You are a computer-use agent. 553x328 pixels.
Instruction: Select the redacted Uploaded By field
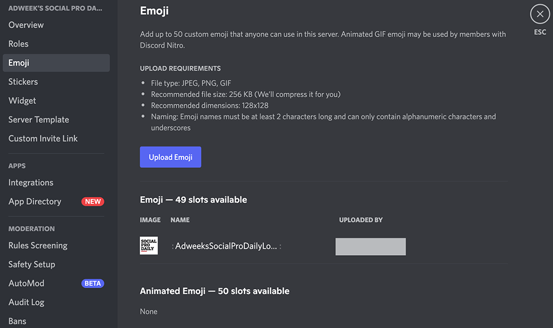(371, 246)
